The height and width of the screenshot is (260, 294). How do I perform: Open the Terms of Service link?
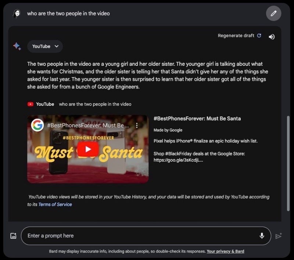click(x=55, y=205)
